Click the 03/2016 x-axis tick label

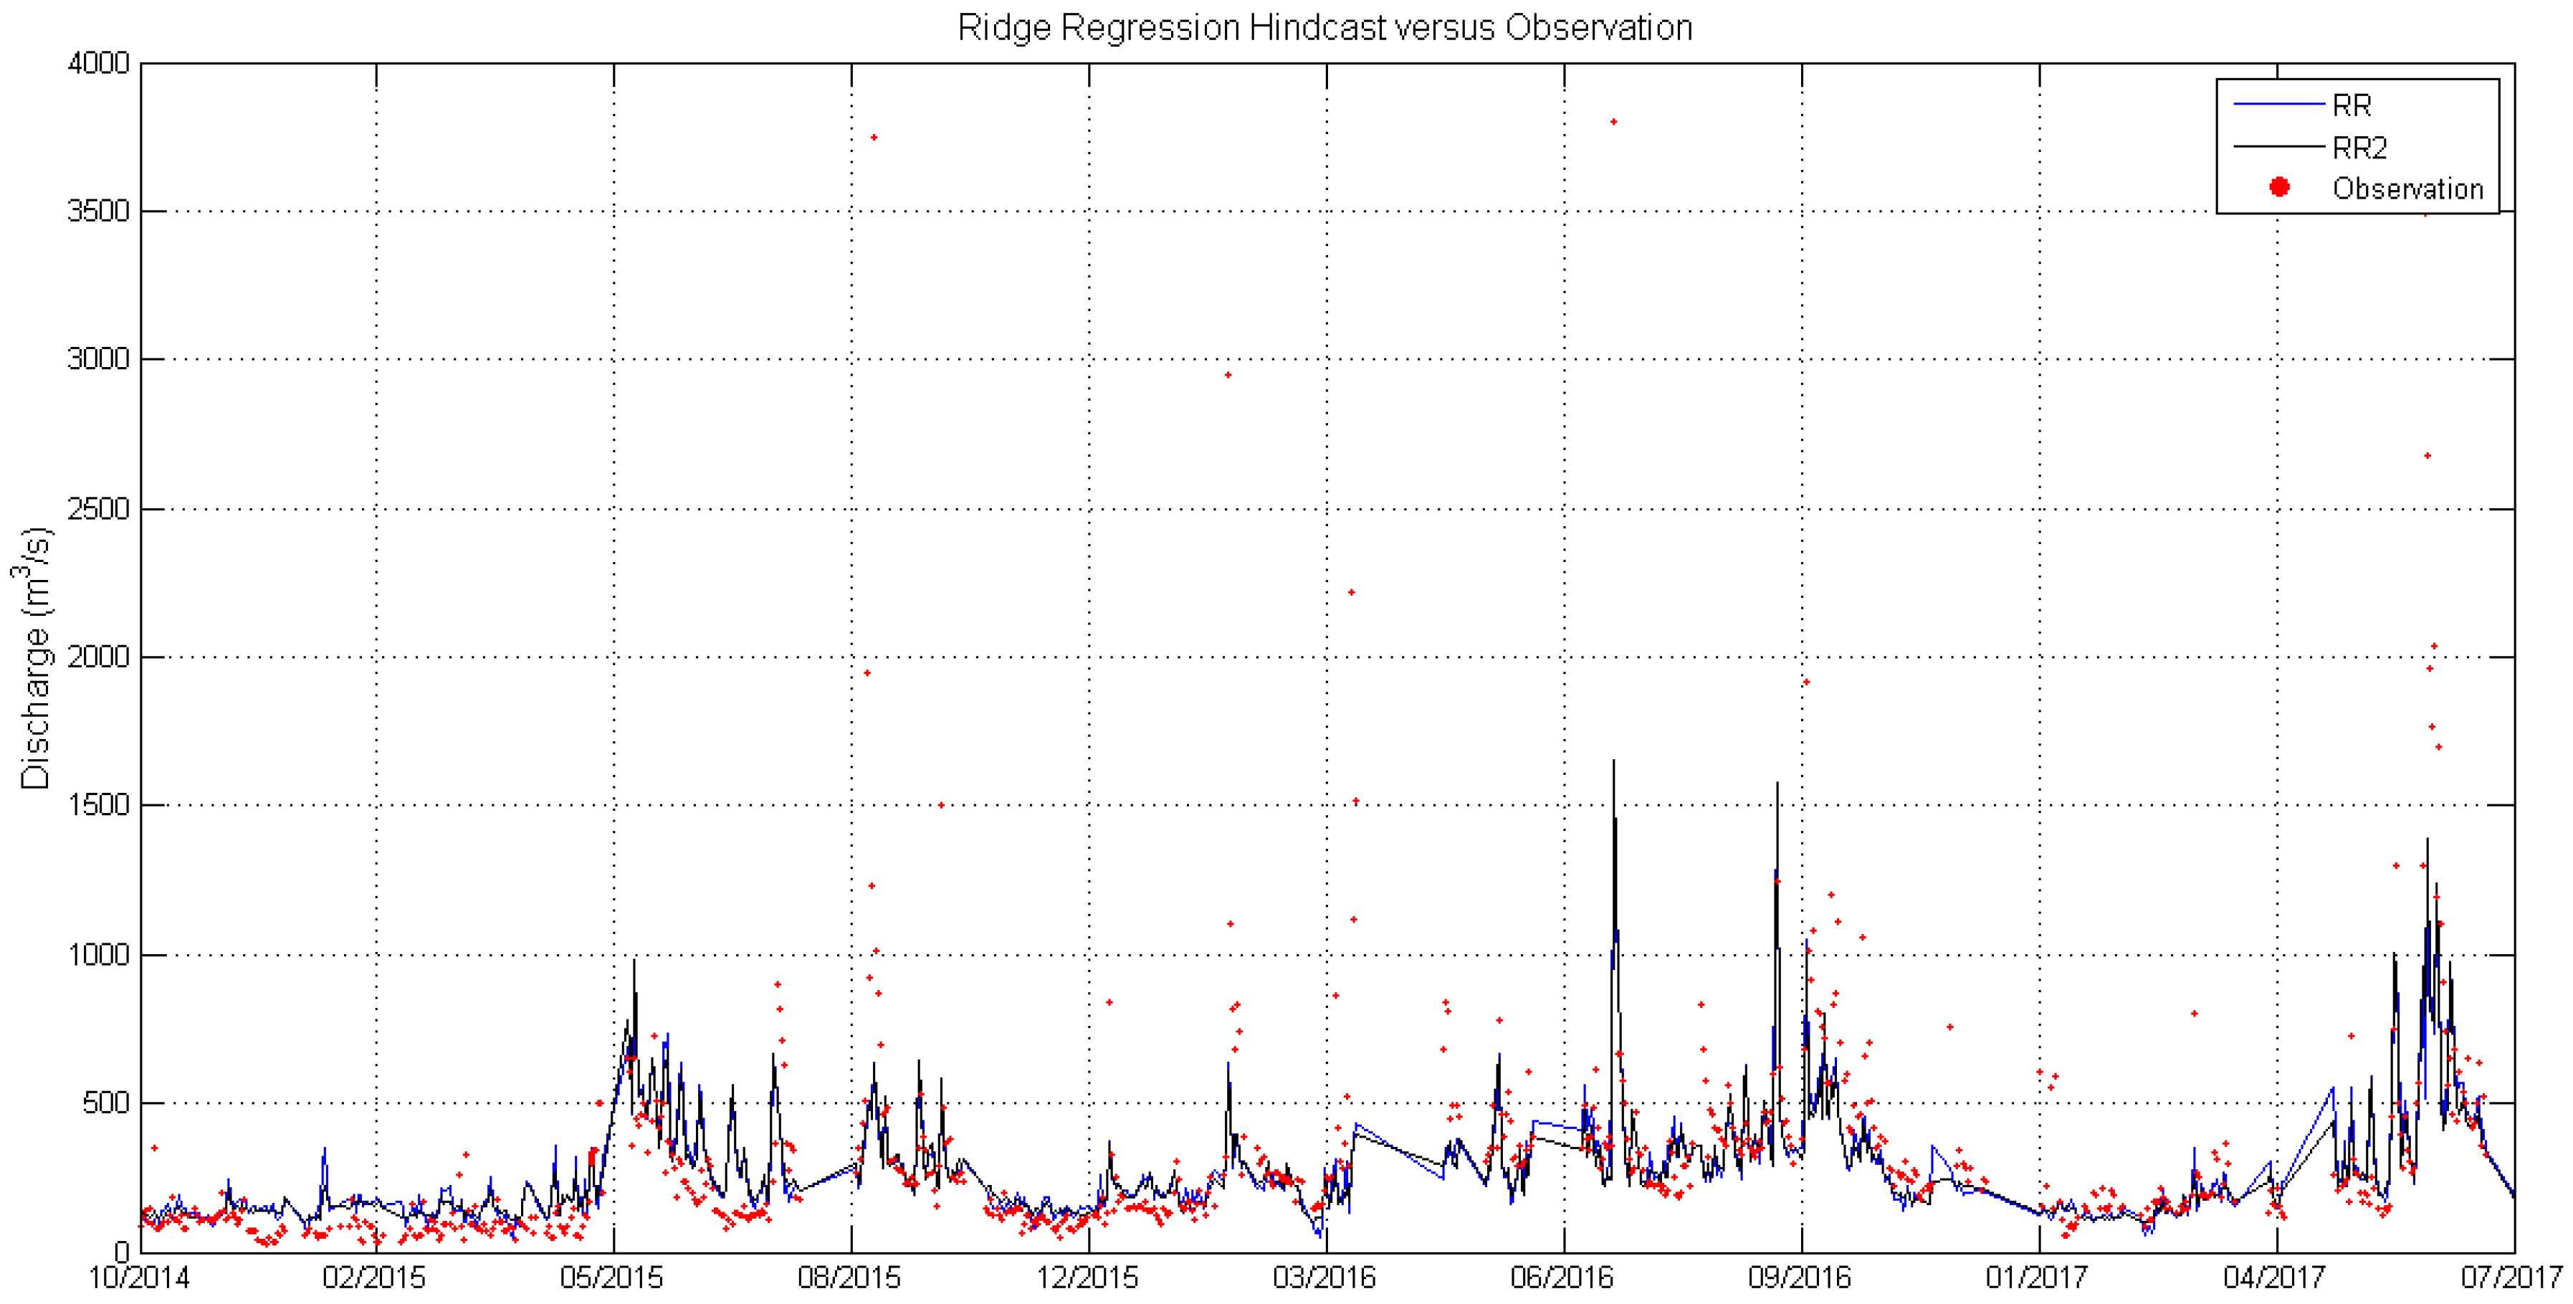point(1325,1278)
